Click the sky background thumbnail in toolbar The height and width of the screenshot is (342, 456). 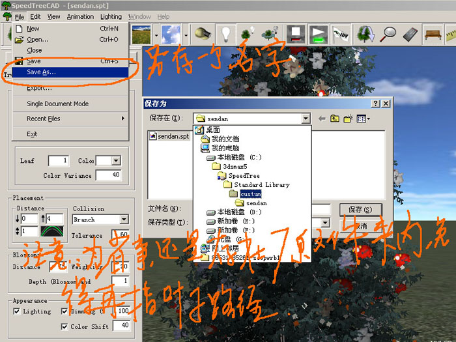(171, 35)
